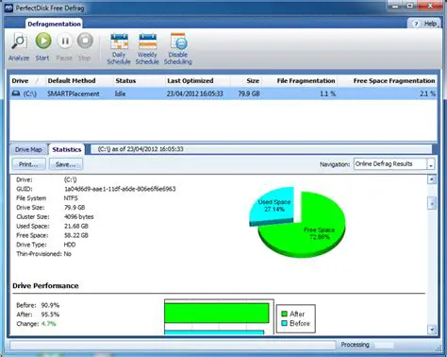Click the HDD drive type value
Screen dimensions: 447x357
(x=70, y=245)
